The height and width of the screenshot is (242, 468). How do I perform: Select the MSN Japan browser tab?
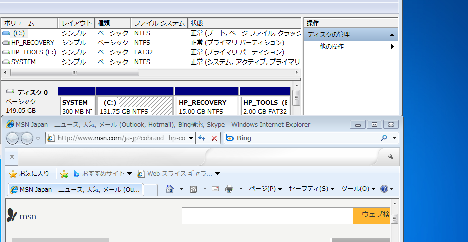point(75,189)
